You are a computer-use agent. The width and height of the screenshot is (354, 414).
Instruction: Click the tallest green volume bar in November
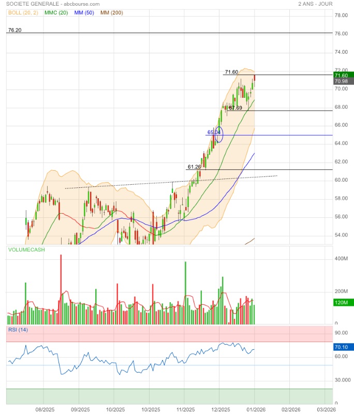coord(186,293)
